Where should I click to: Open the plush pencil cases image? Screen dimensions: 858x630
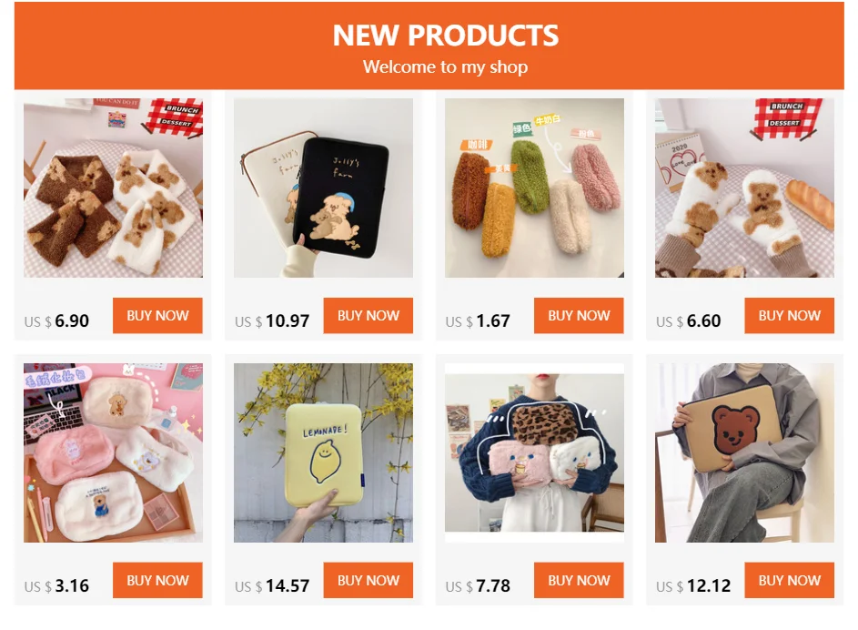click(x=534, y=188)
